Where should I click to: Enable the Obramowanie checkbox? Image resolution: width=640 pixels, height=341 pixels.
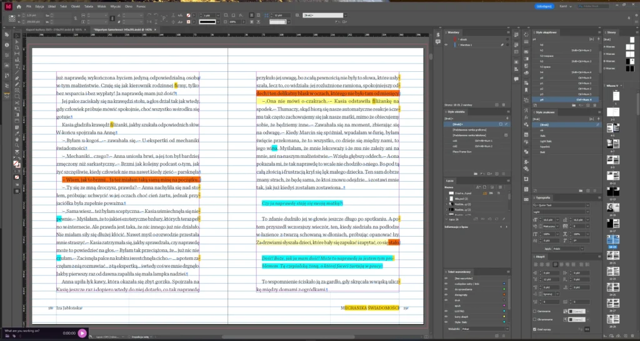535,319
